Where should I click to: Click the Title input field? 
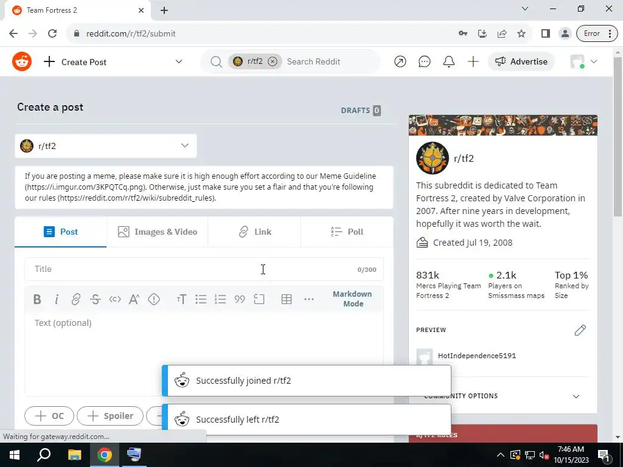(x=204, y=269)
